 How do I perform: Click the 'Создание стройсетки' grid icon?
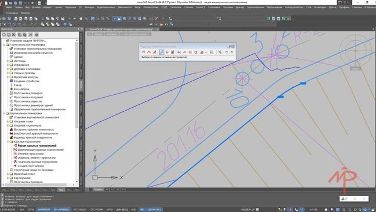[11, 81]
